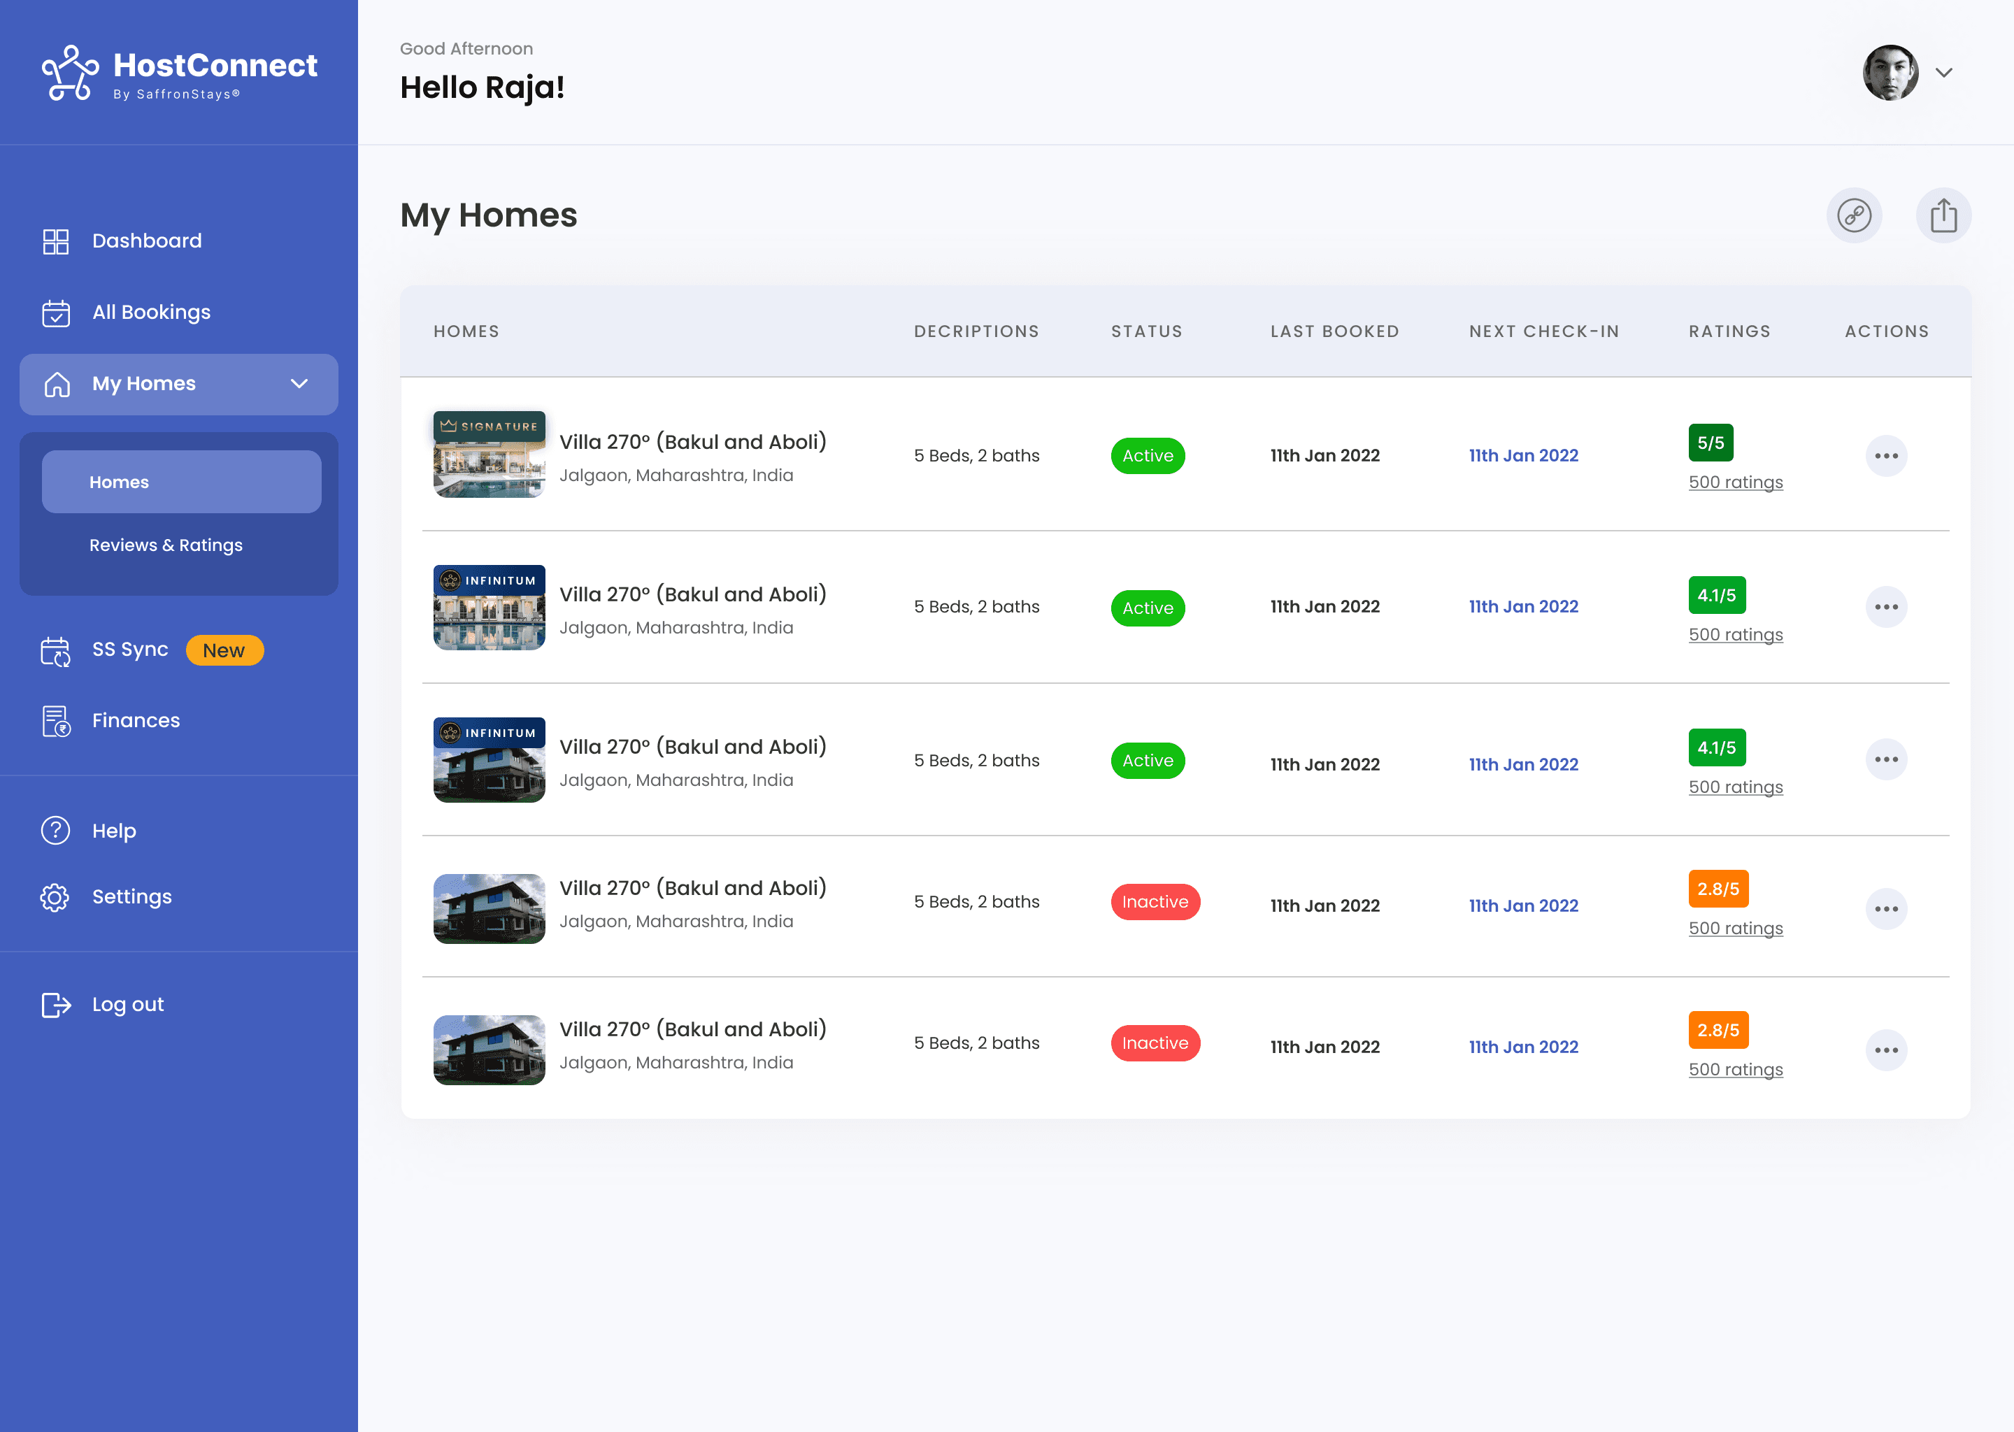This screenshot has height=1432, width=2014.
Task: Open the Signature villa thumbnail
Action: 489,455
